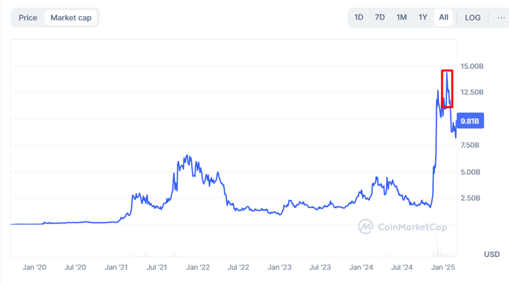The image size is (509, 284).
Task: Click the 15.00B y-axis label
Action: [472, 66]
